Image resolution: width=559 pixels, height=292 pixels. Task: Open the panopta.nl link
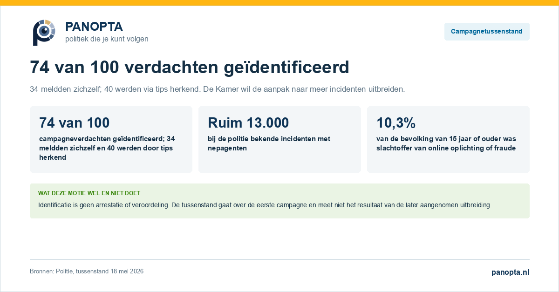(511, 272)
